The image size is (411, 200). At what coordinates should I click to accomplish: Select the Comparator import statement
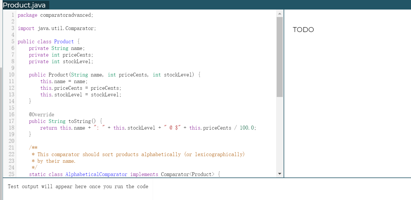[56, 28]
